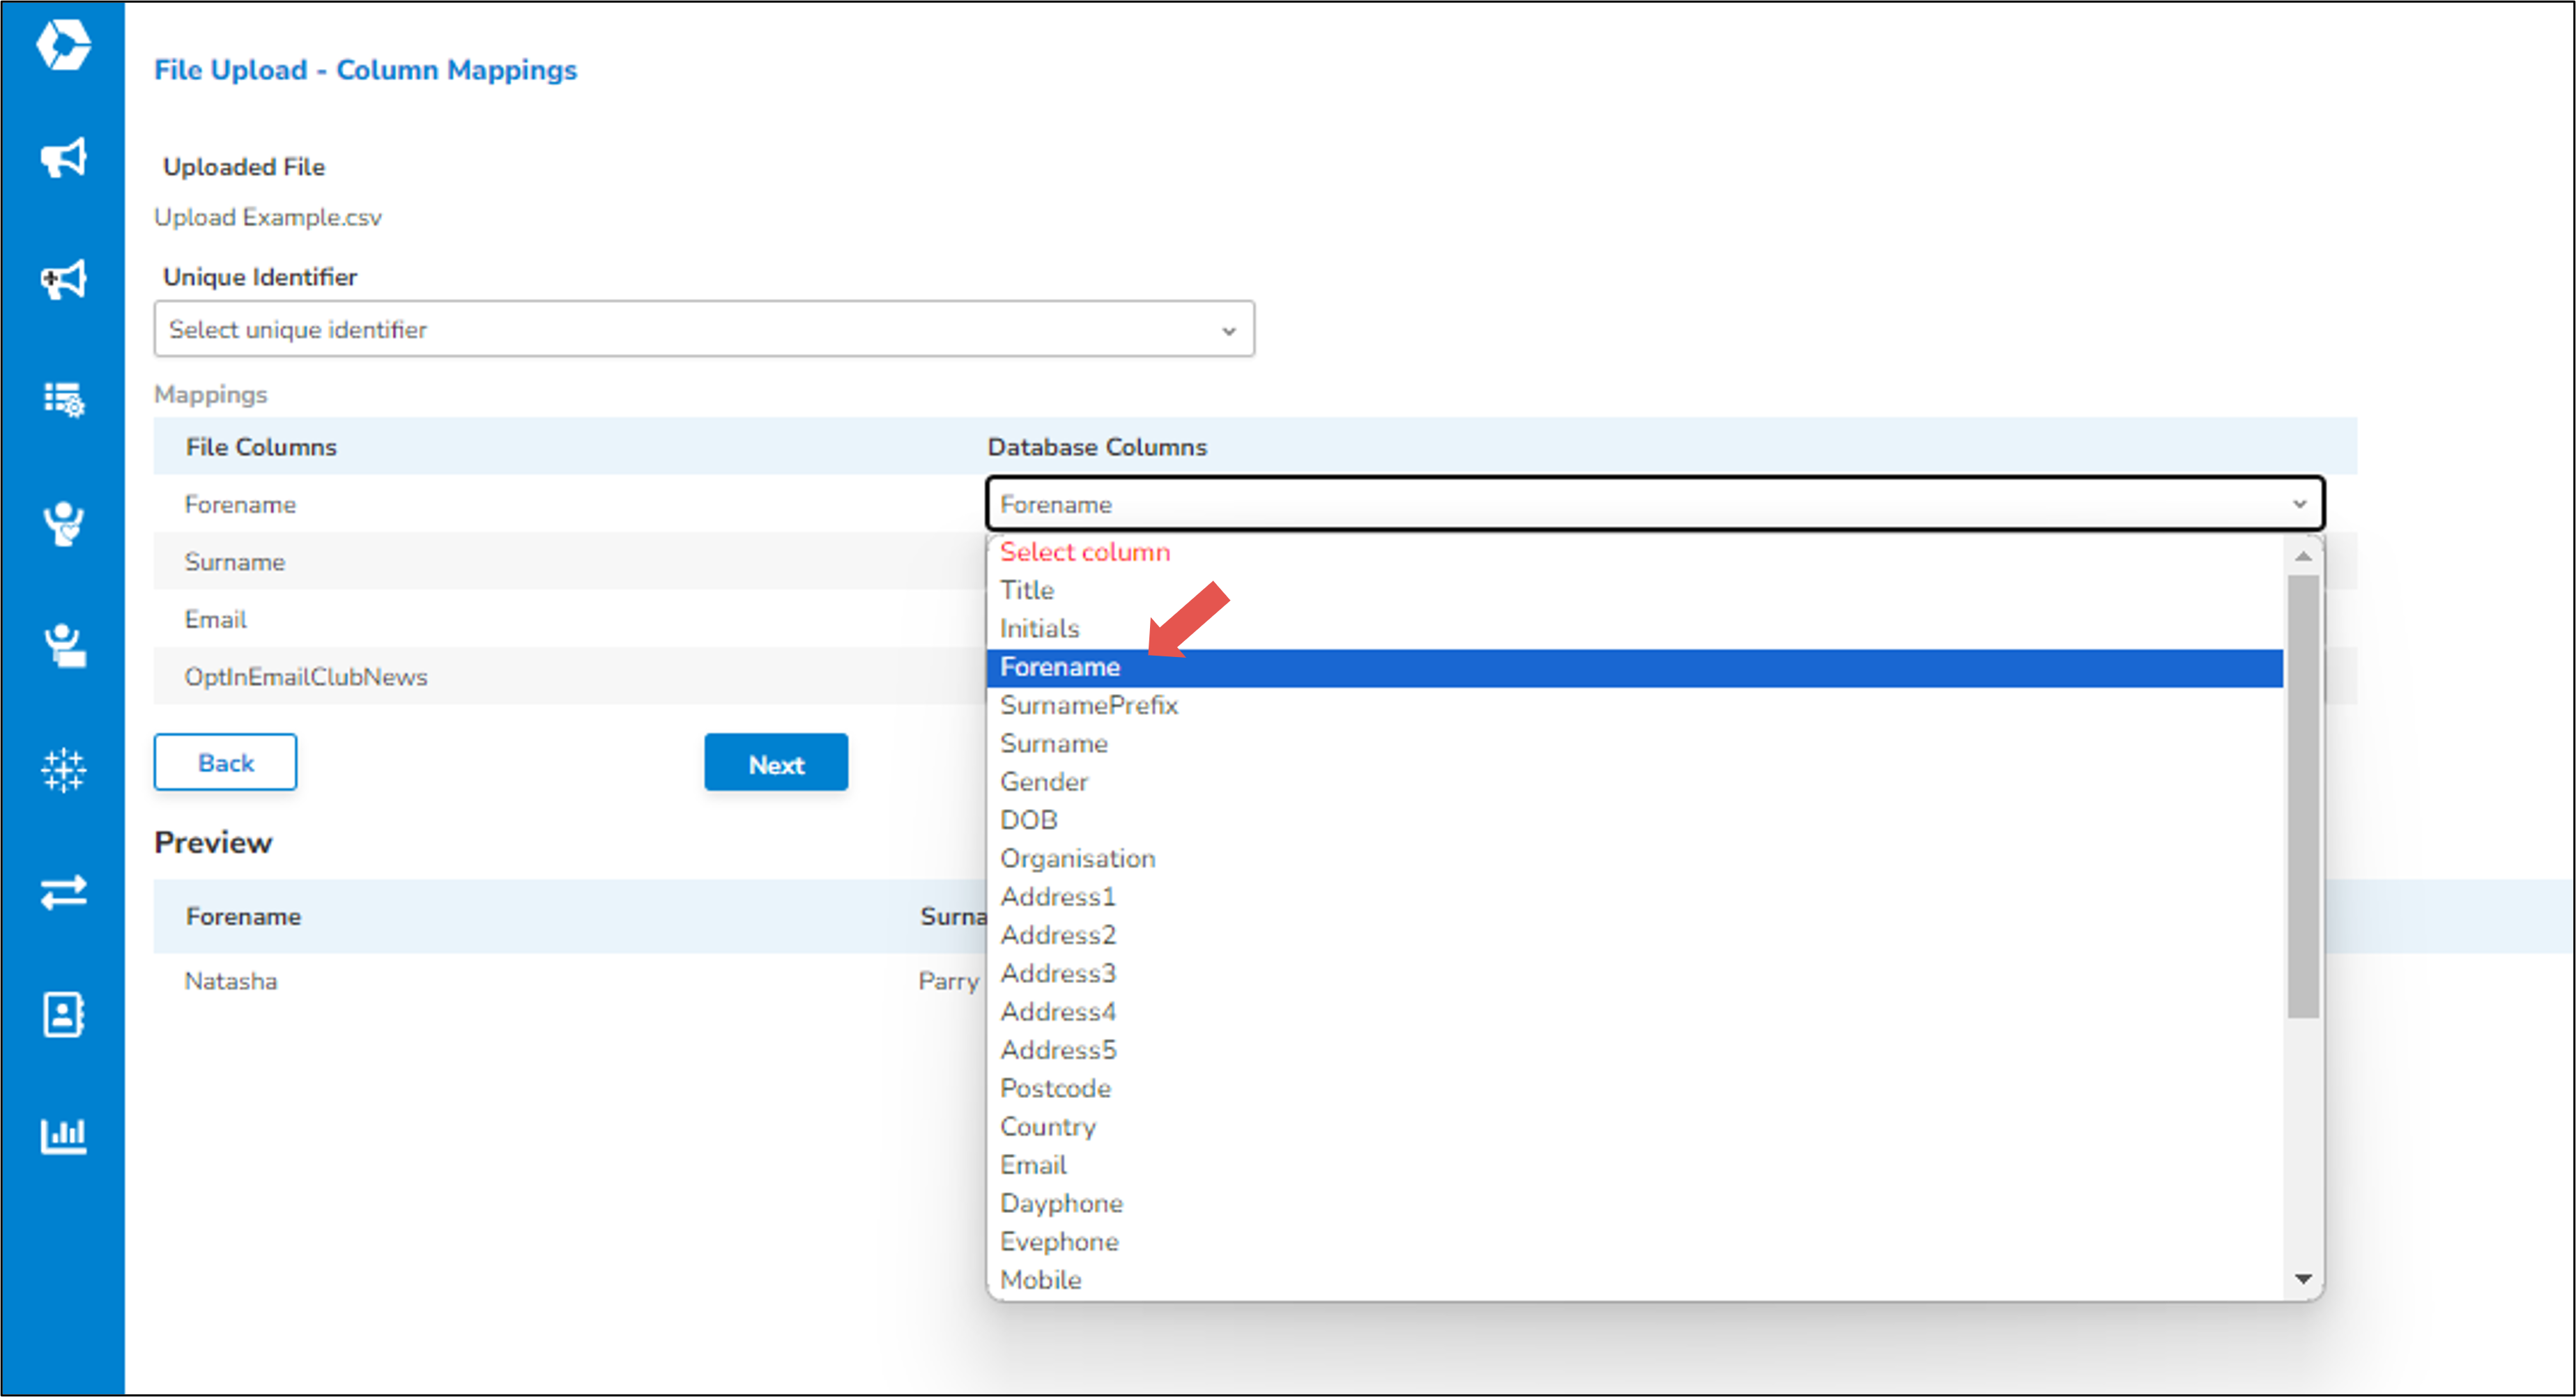
Task: Click the Forename row under File Columns
Action: (240, 505)
